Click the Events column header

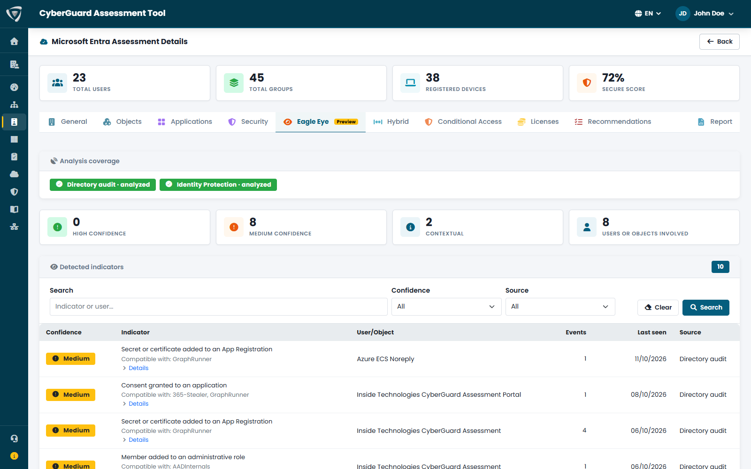click(x=576, y=333)
